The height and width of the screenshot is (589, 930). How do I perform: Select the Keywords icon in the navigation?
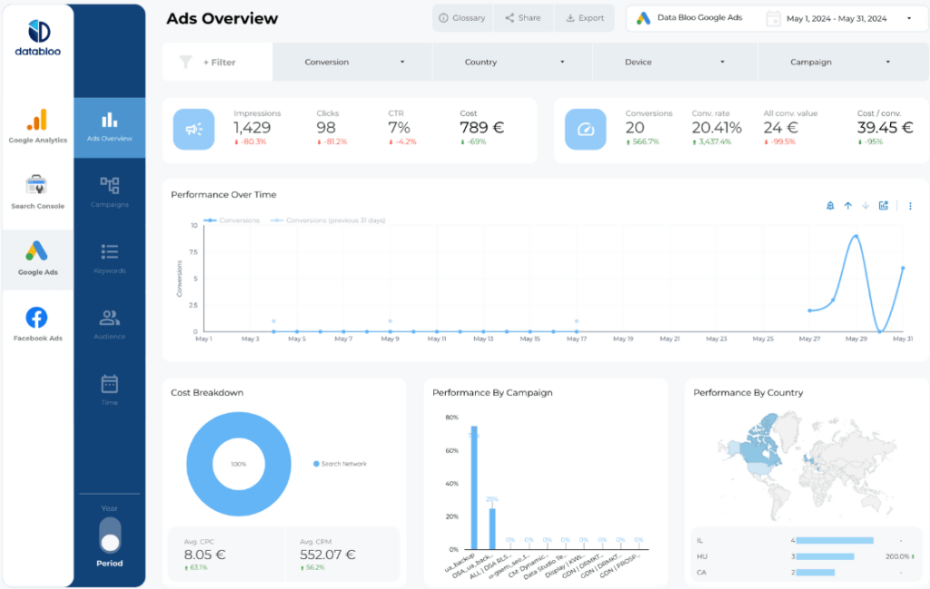pyautogui.click(x=109, y=254)
